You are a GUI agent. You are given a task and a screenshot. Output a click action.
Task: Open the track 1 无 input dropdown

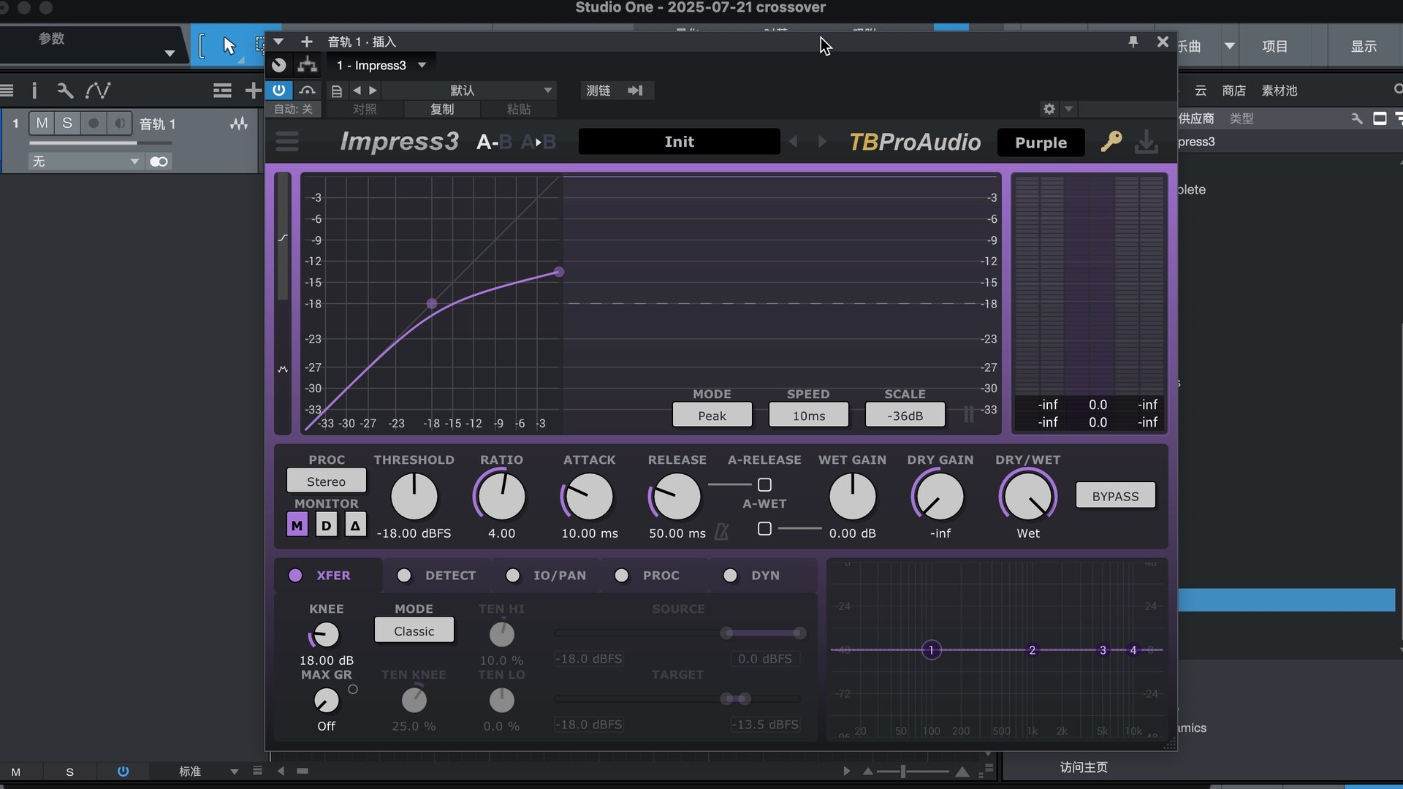(x=85, y=161)
